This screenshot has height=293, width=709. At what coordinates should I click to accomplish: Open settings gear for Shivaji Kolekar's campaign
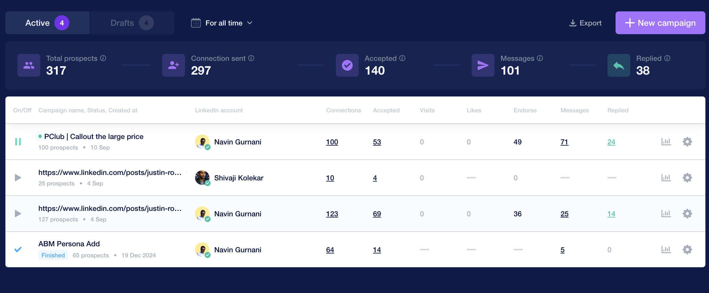[687, 178]
